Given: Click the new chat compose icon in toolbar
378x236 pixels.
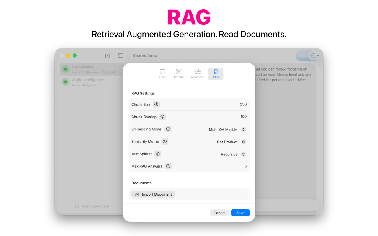Looking at the screenshot, I should (108, 55).
